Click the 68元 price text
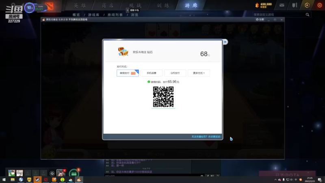 click(x=205, y=54)
